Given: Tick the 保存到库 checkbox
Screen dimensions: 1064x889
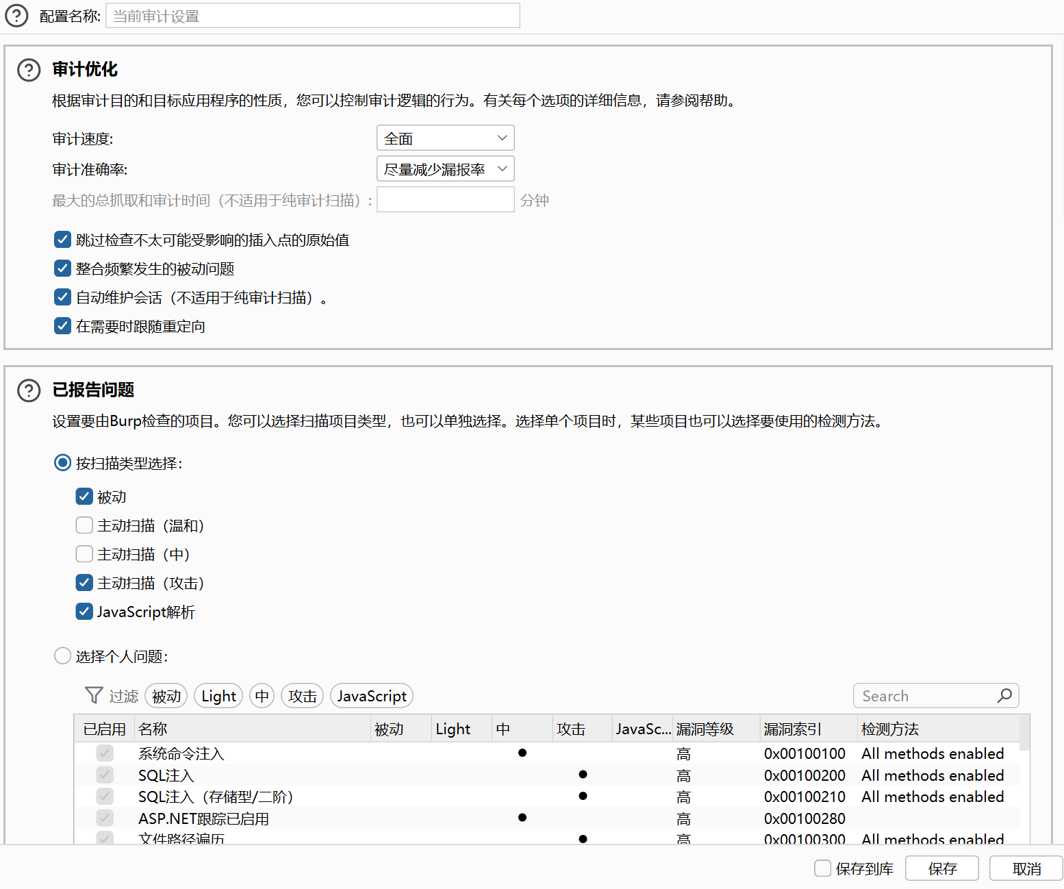Looking at the screenshot, I should [822, 868].
